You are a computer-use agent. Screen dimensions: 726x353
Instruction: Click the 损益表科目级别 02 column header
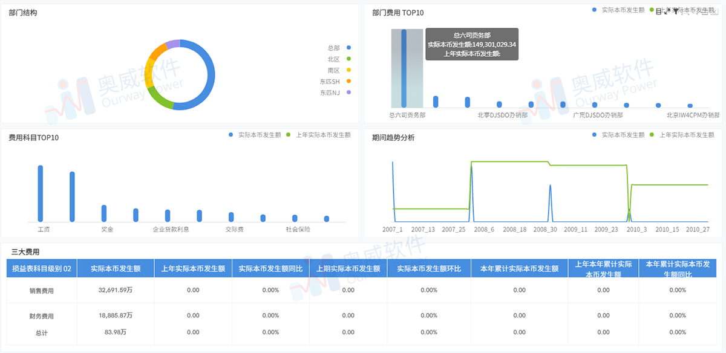(42, 269)
